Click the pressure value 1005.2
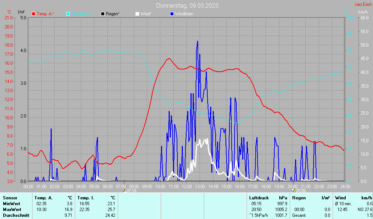Viewport: 373px width, 219px height. click(x=281, y=210)
